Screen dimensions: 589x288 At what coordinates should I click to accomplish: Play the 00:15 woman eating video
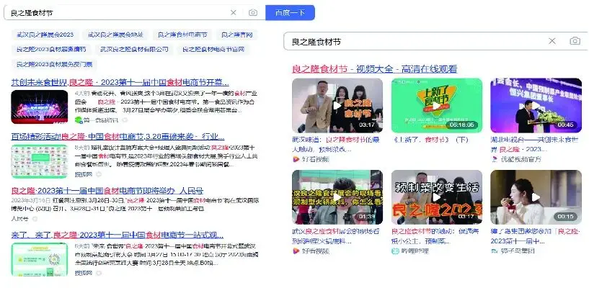coord(536,197)
